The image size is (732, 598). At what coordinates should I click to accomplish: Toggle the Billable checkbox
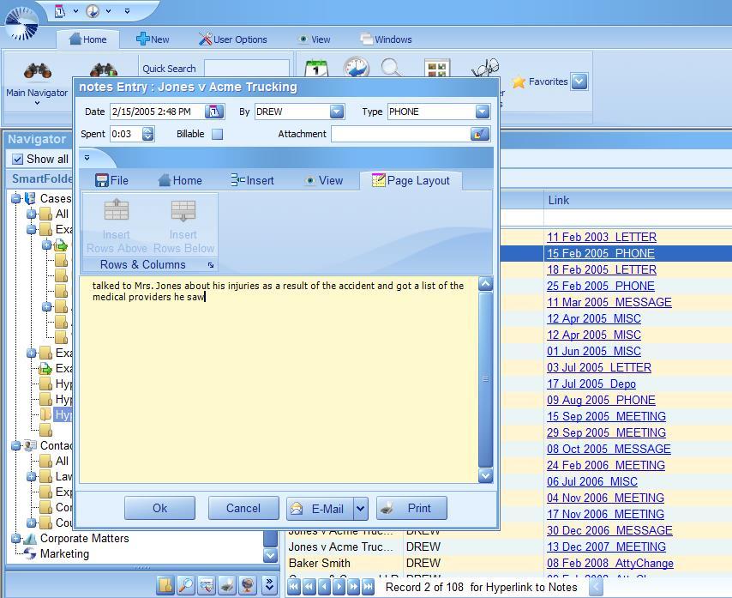pyautogui.click(x=217, y=134)
